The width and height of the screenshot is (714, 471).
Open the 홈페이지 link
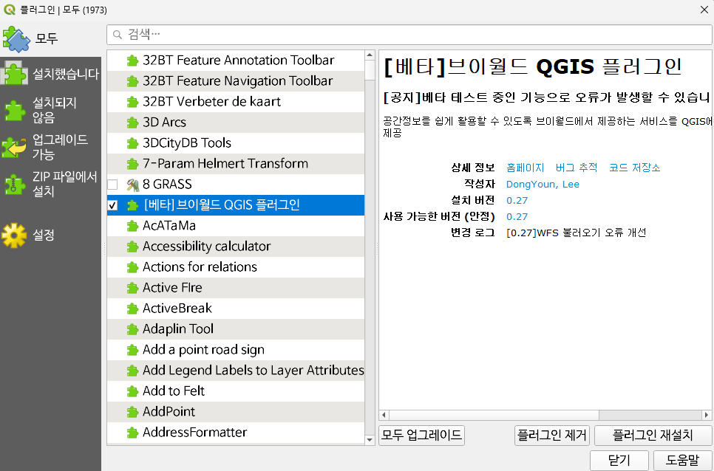pos(525,168)
